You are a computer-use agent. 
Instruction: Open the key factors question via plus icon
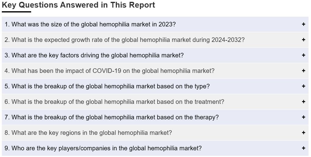(303, 55)
